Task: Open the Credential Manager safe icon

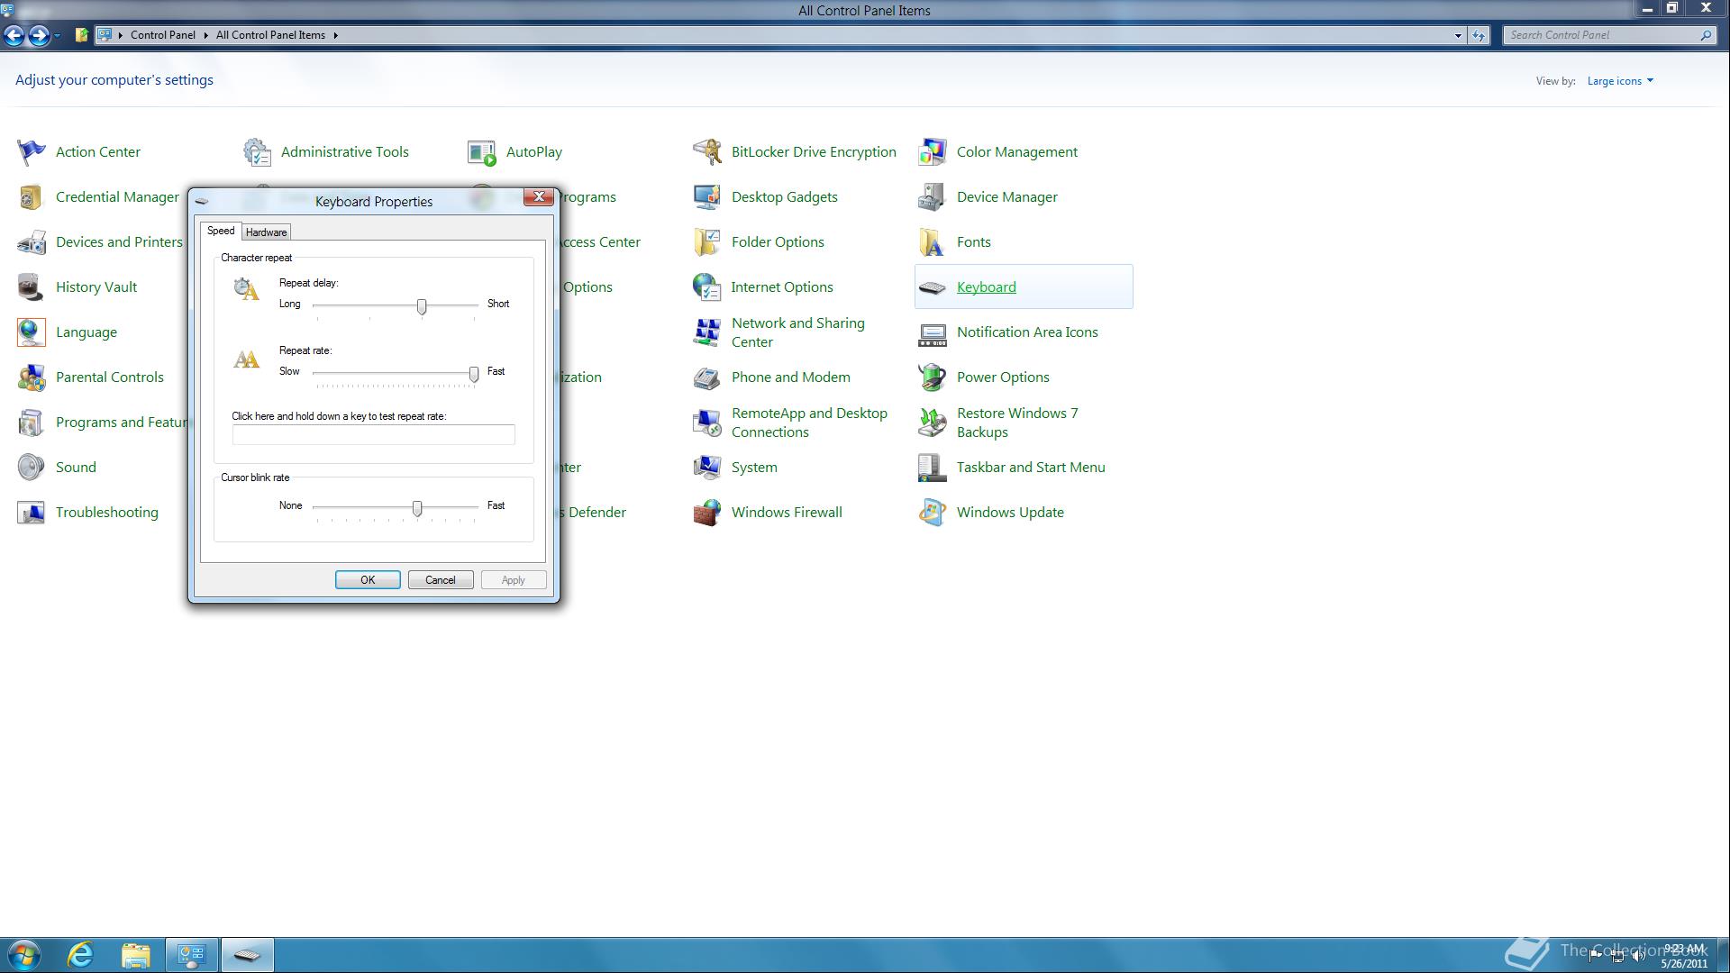Action: pyautogui.click(x=32, y=197)
